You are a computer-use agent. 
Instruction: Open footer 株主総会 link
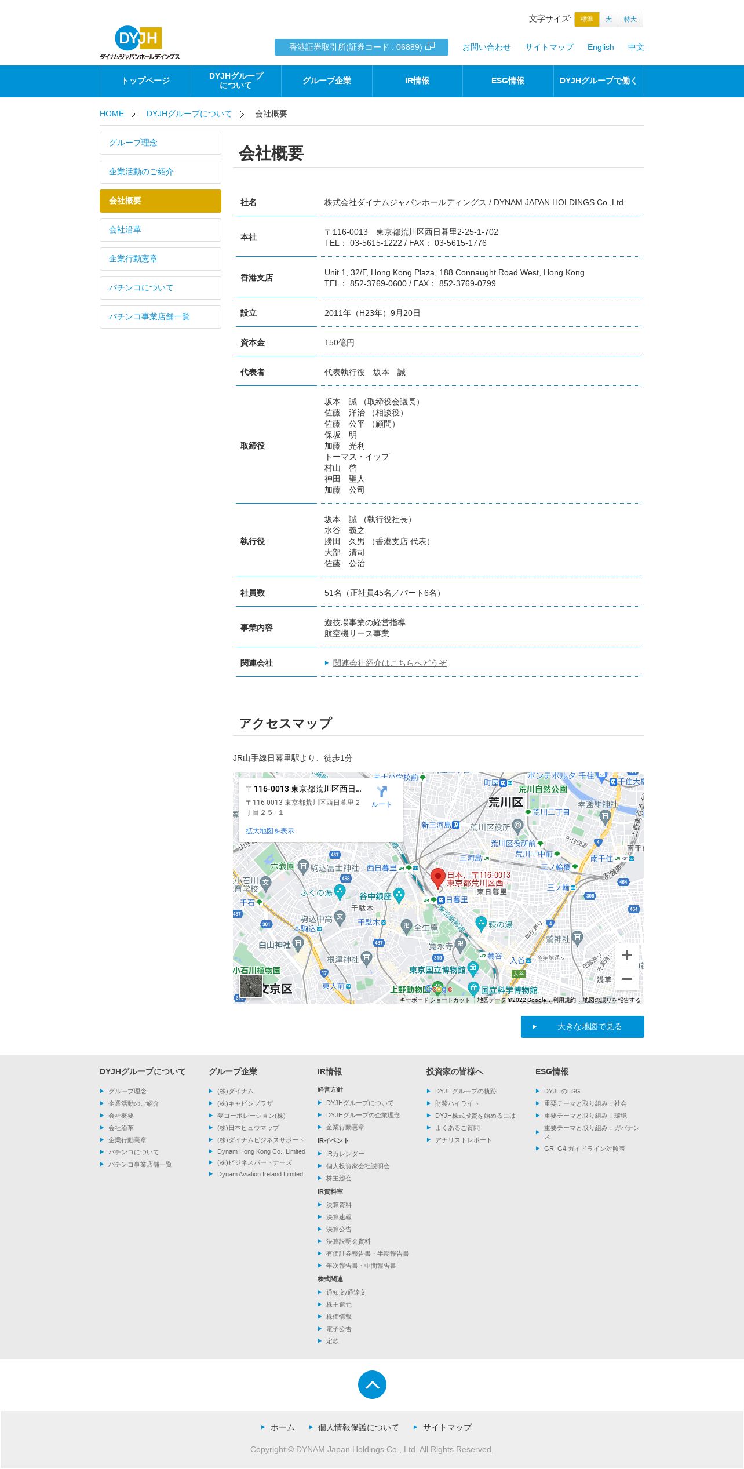(339, 1178)
